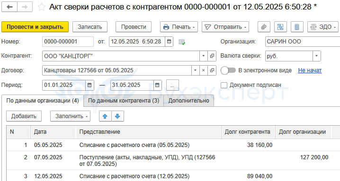This screenshot has width=340, height=181.
Task: Open the Печать dropdown menu
Action: pos(179,27)
